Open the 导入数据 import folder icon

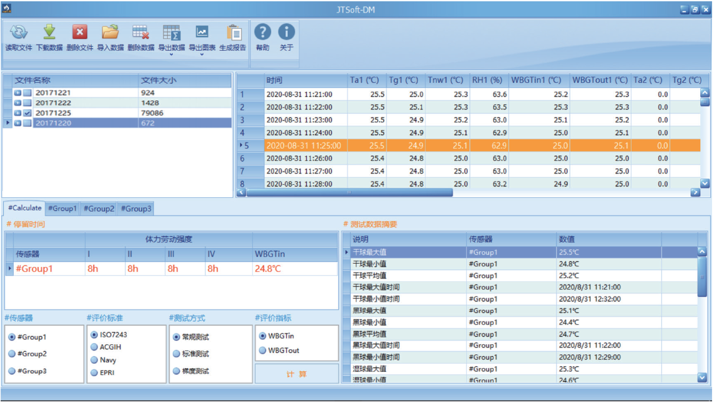110,33
